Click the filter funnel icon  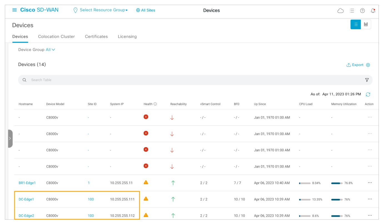tap(367, 80)
